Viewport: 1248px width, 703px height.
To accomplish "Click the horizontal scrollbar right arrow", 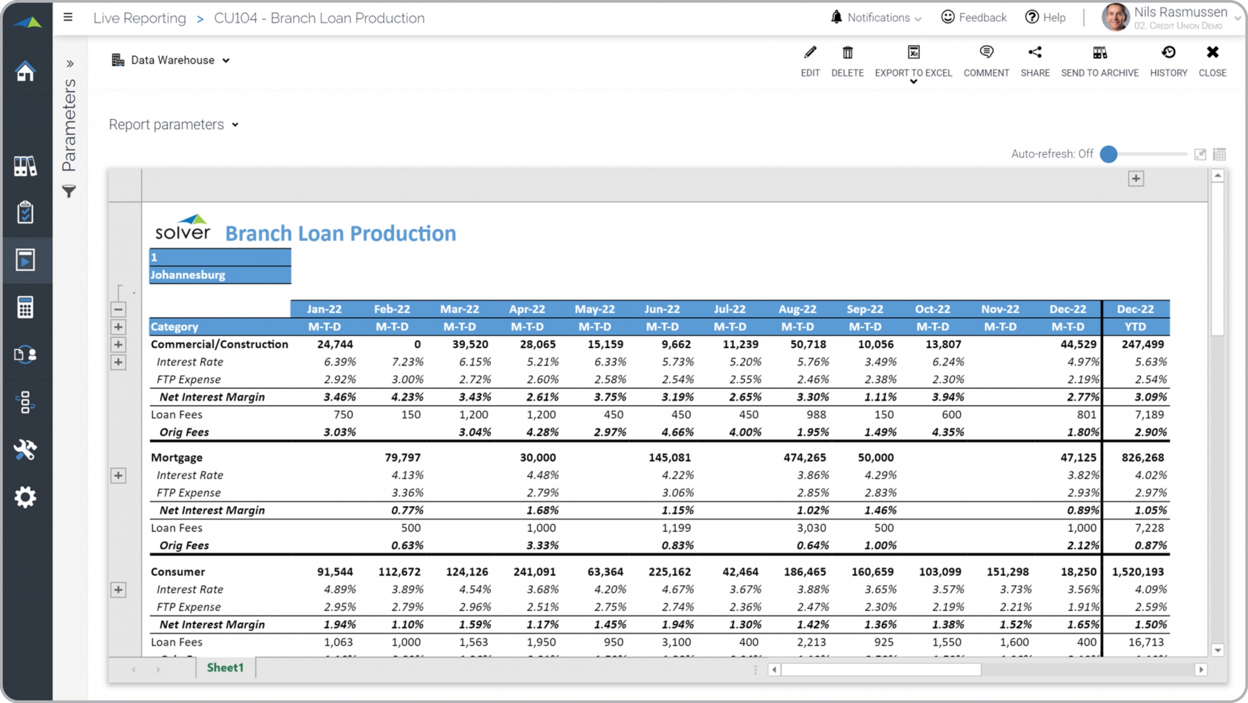I will coord(1201,669).
